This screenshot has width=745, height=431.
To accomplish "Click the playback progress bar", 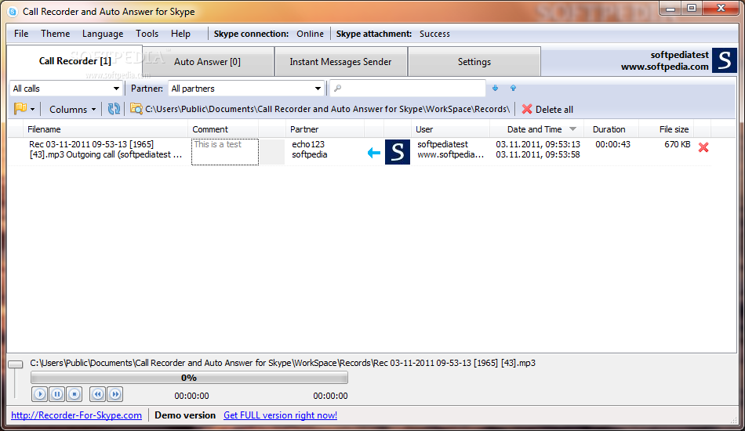I will [x=189, y=378].
